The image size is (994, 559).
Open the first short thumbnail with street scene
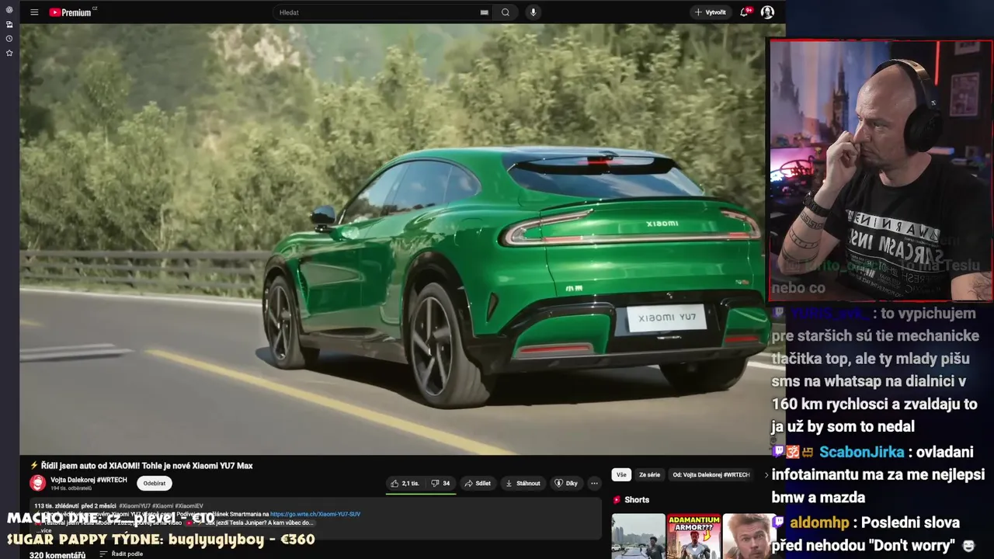tap(638, 536)
